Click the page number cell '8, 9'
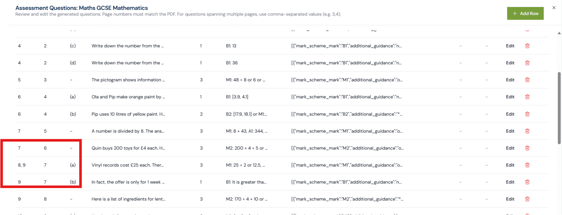Viewport: 562px width, 215px height. click(22, 165)
